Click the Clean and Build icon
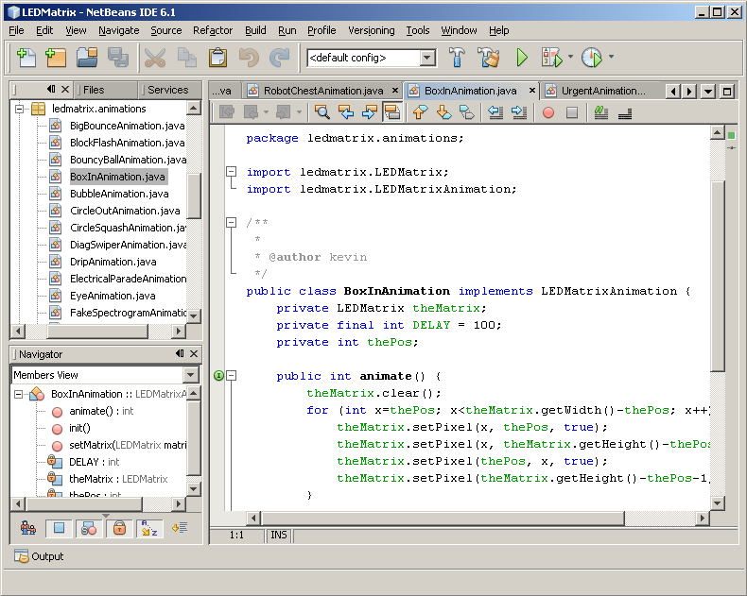Screen dimensions: 747x596 coord(489,58)
